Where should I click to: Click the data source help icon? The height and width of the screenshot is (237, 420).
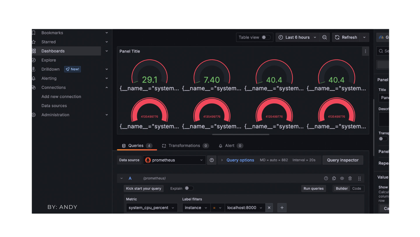pos(211,160)
